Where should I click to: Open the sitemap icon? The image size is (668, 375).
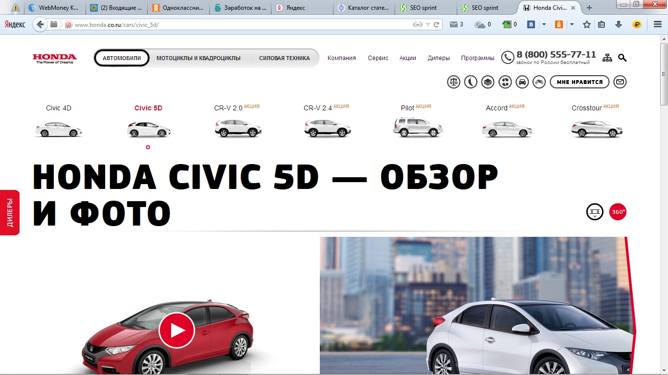tap(607, 58)
